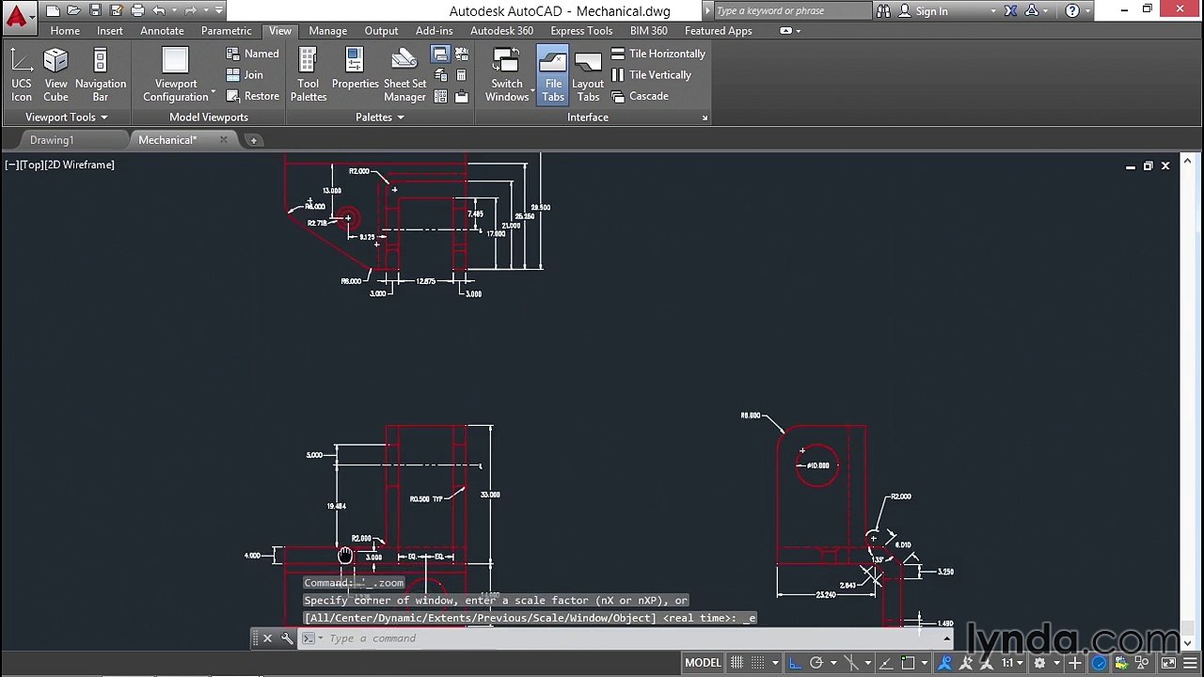Toggle ortho mode in status bar
Image resolution: width=1204 pixels, height=677 pixels.
tap(796, 663)
